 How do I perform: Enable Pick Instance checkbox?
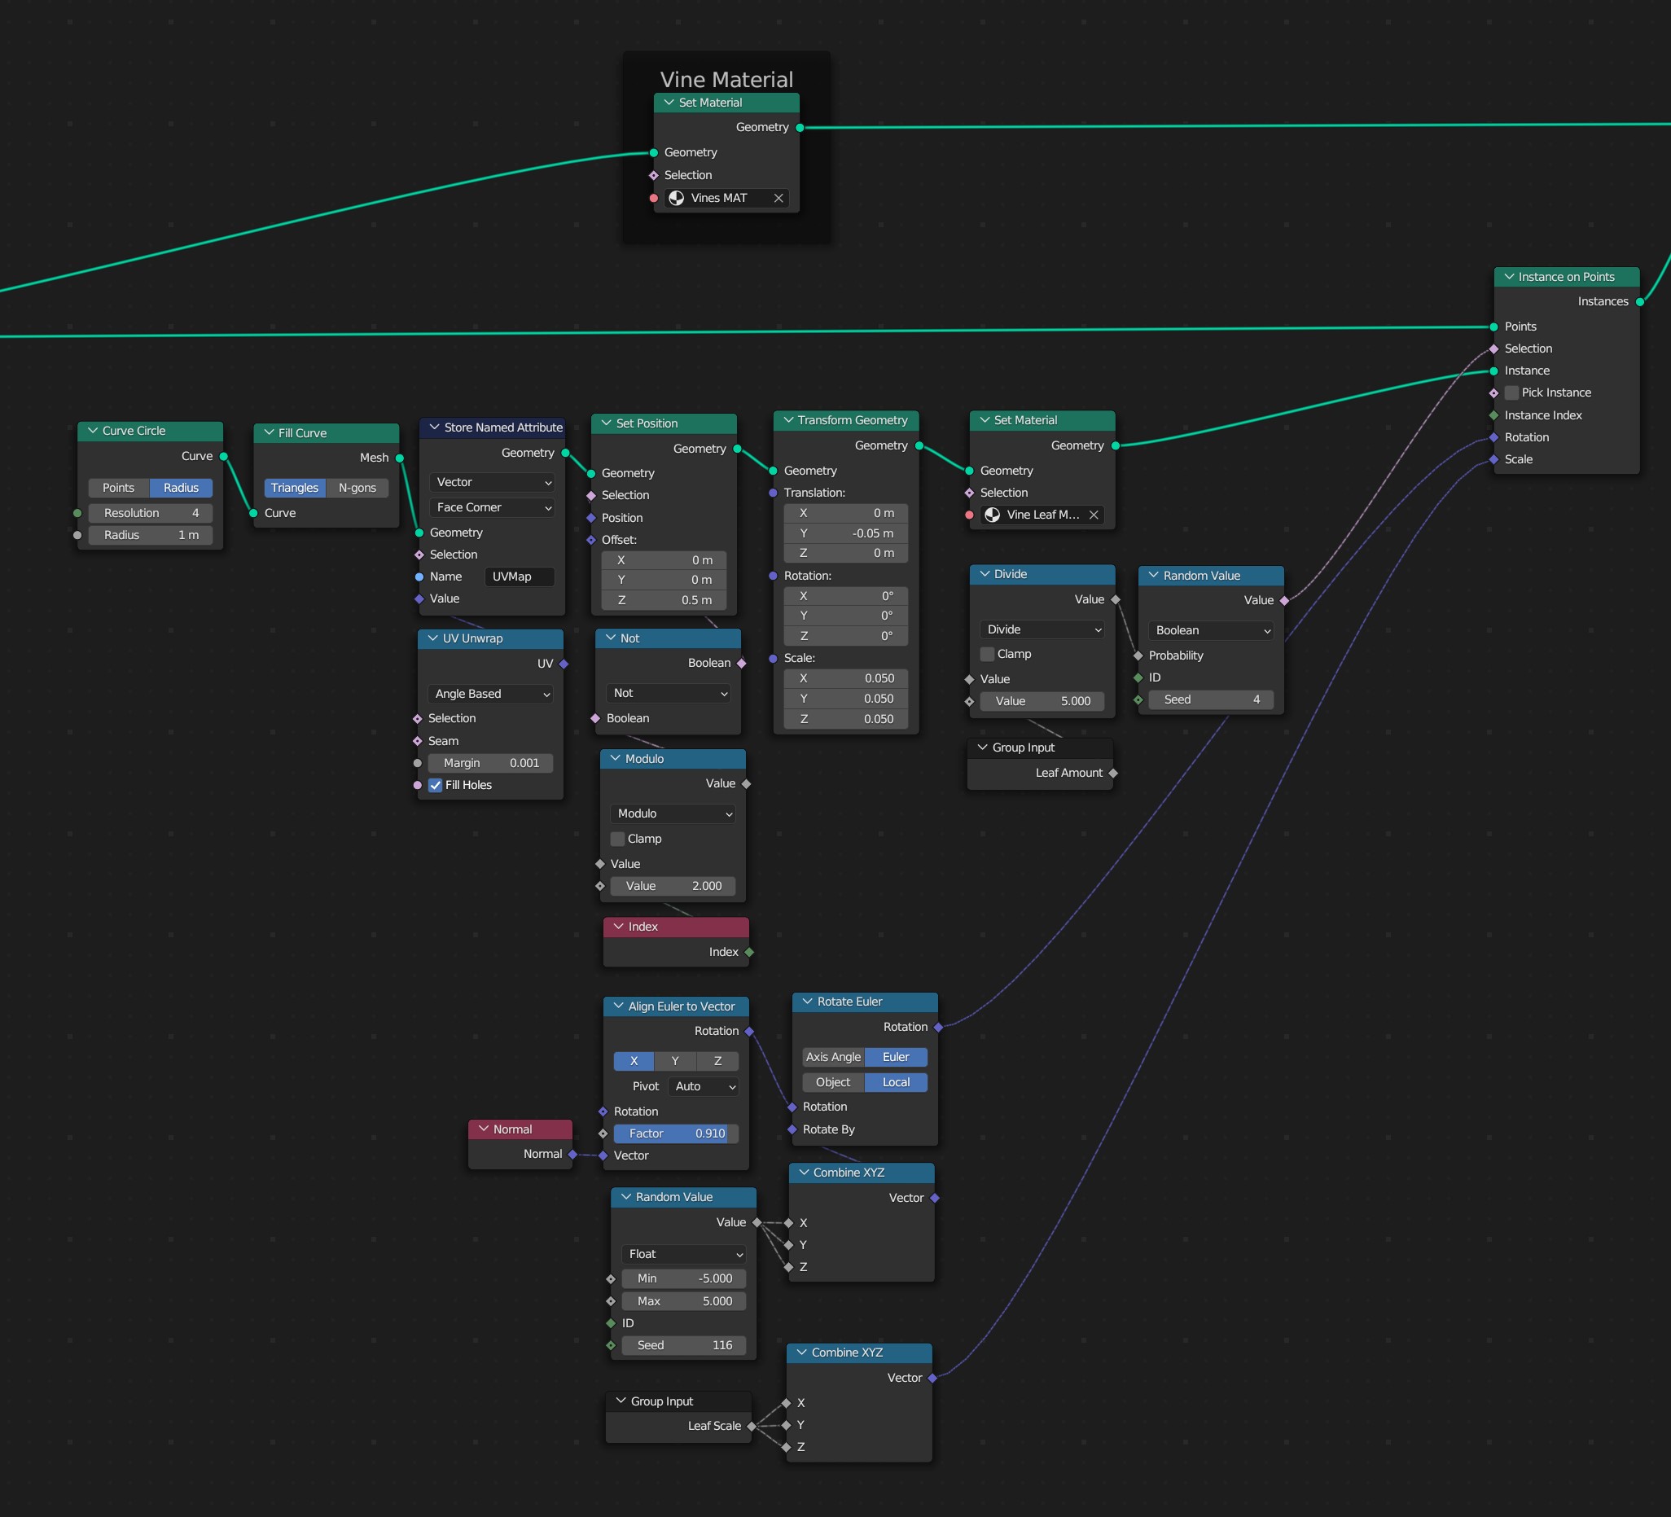point(1512,393)
